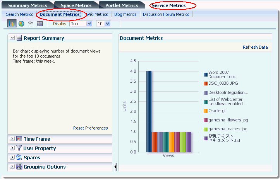Click the Grouping Options heading text
The width and height of the screenshot is (280, 179).
[x=45, y=167]
